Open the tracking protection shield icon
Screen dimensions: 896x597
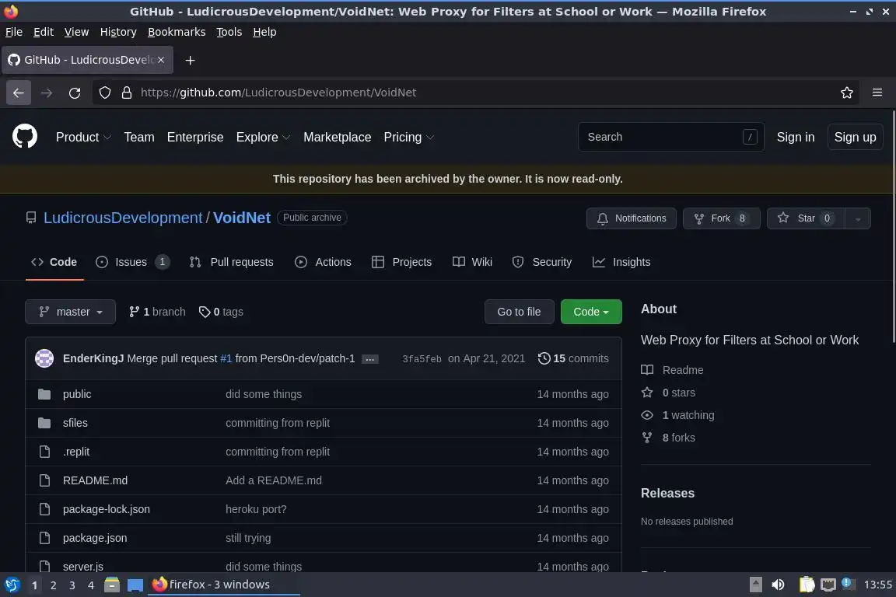coord(104,93)
